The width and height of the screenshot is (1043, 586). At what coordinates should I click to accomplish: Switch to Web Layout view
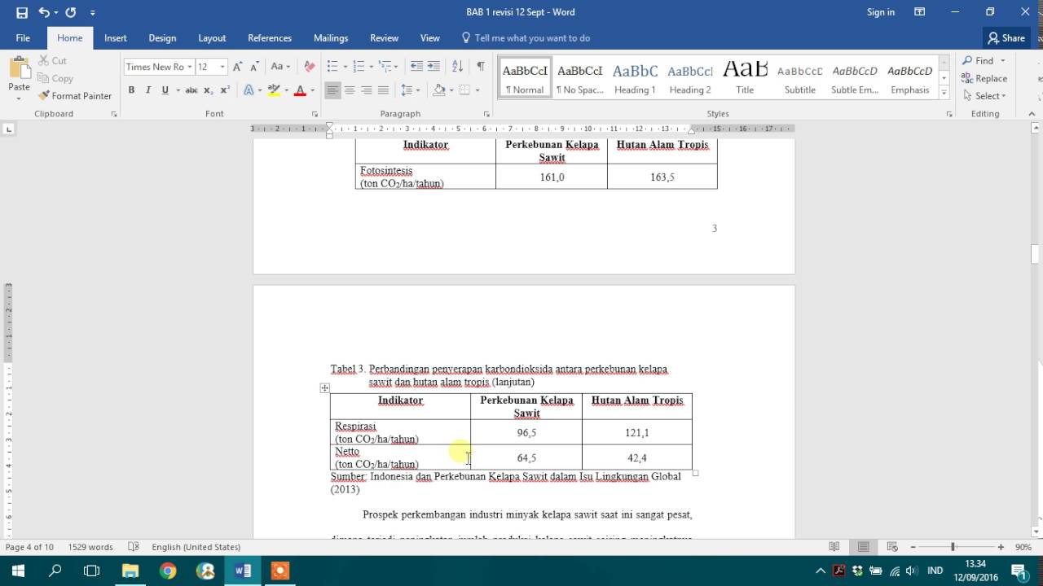coord(892,547)
